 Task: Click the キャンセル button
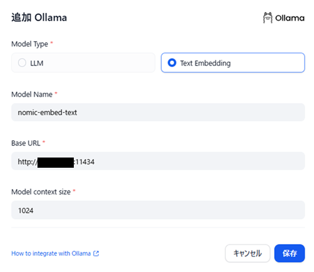(248, 253)
